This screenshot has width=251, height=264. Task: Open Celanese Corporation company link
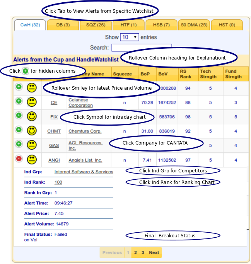tap(81, 102)
